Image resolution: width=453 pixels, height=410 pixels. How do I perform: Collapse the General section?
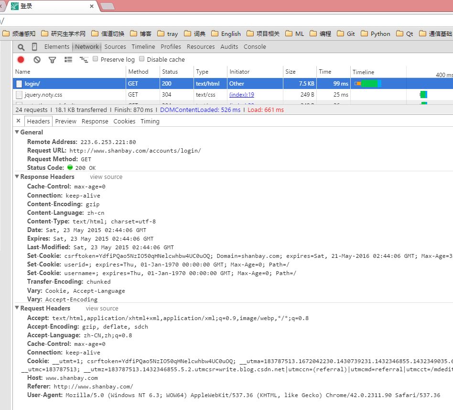[17, 132]
